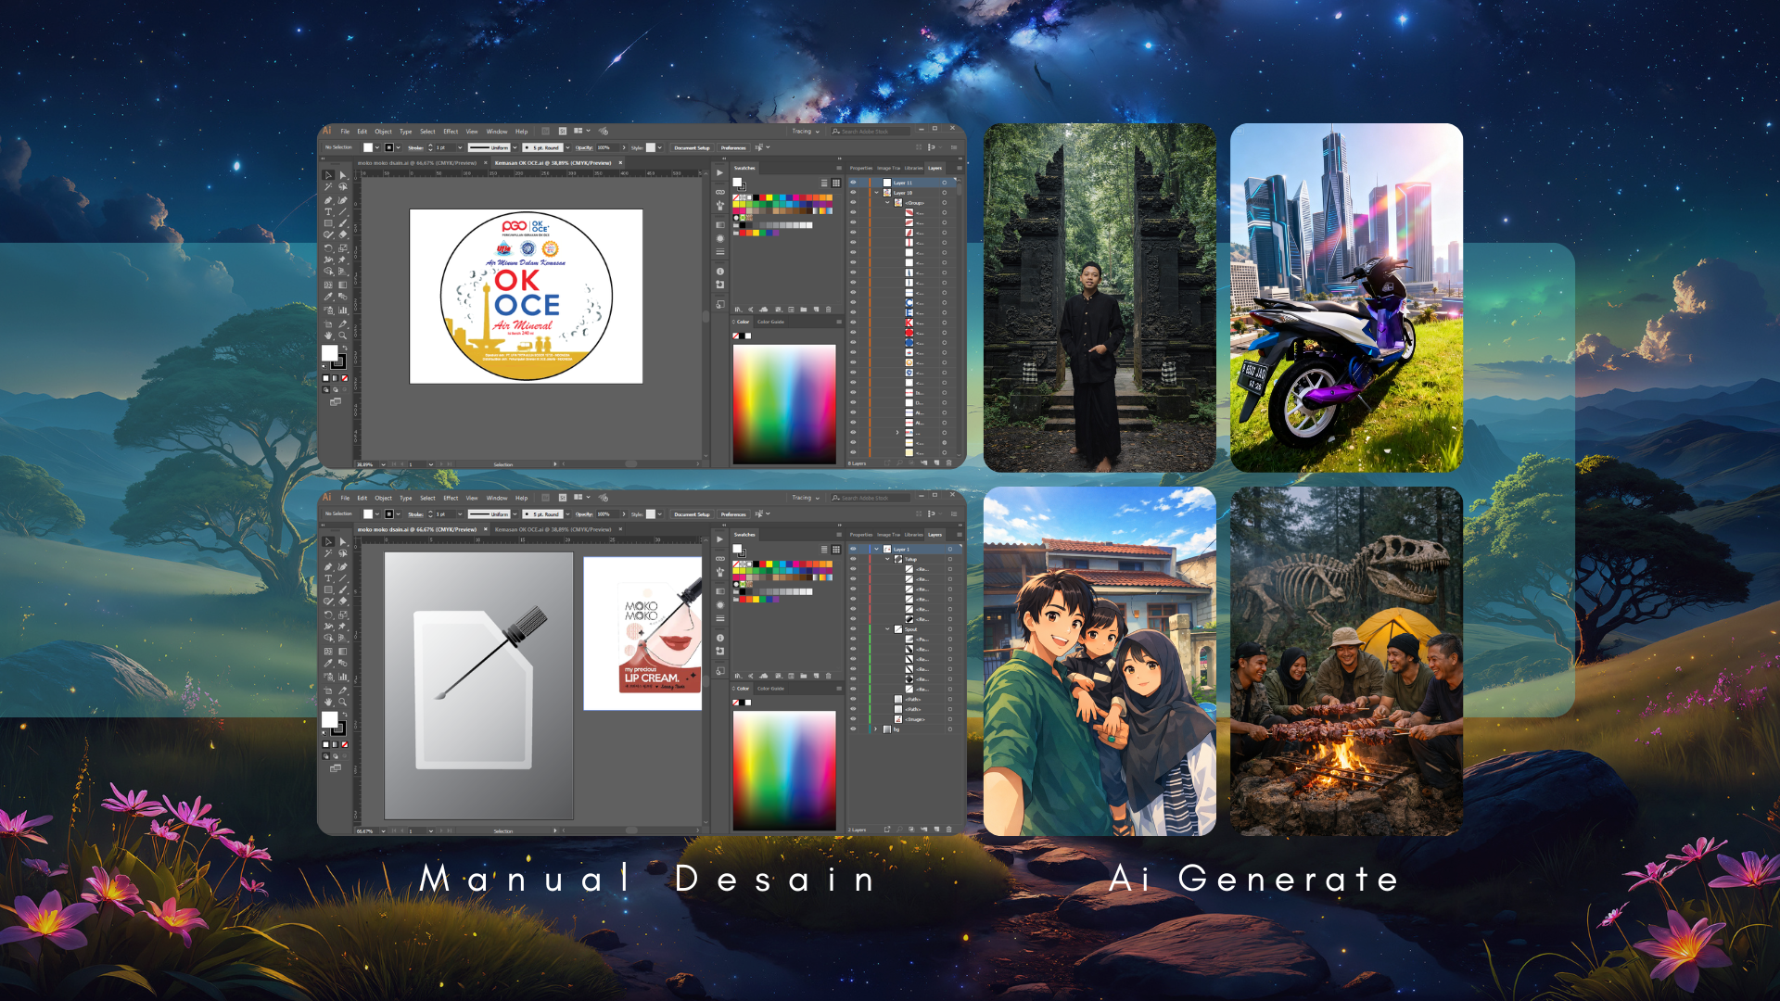Select the Eraser tool in moko moko window

pos(343,602)
